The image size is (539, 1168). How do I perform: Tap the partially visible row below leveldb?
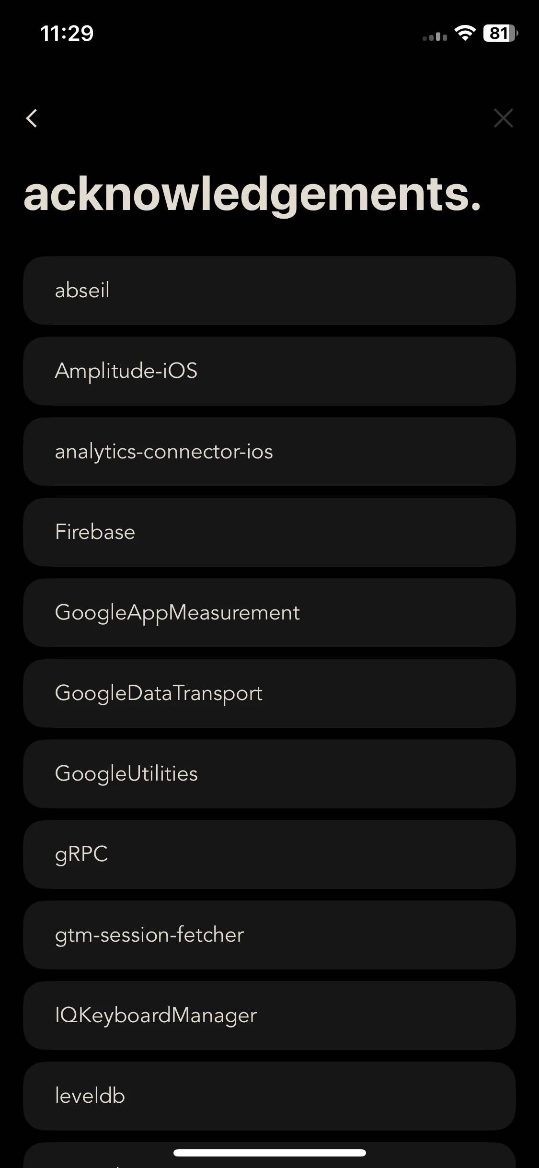(x=269, y=1156)
